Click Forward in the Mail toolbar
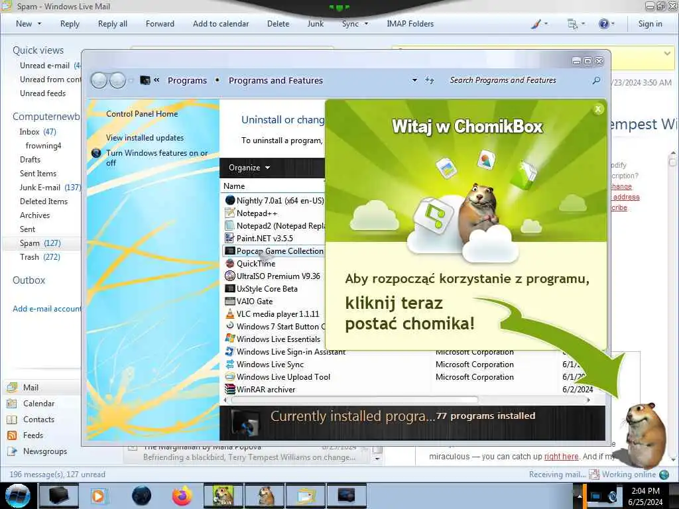 click(160, 24)
